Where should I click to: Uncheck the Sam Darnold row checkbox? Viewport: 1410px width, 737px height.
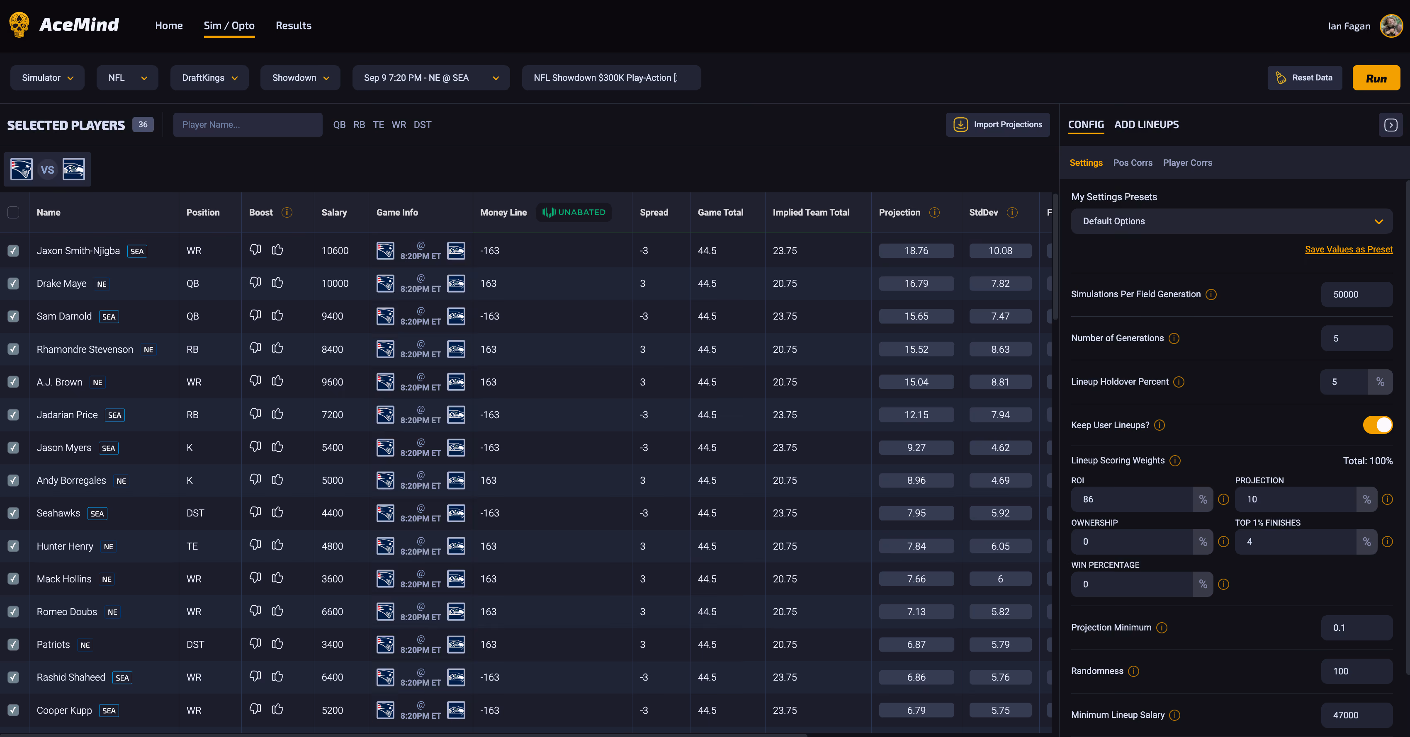pyautogui.click(x=14, y=316)
